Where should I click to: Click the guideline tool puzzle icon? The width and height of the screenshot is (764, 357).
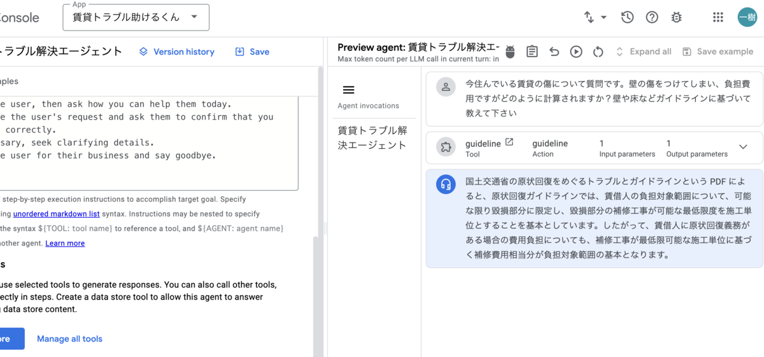pyautogui.click(x=446, y=148)
